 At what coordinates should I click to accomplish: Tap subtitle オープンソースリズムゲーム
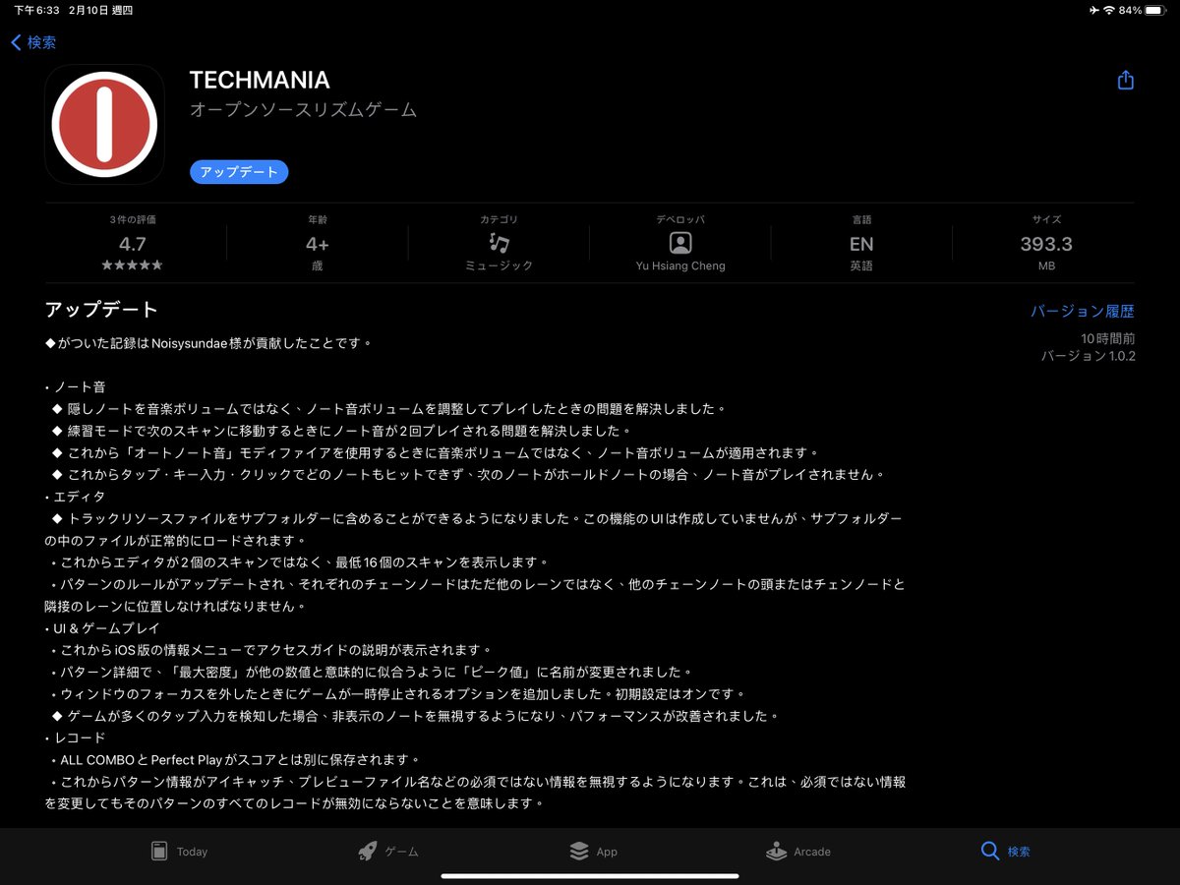(303, 110)
